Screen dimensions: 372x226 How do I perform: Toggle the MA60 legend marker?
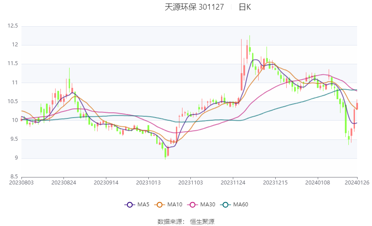click(225, 205)
